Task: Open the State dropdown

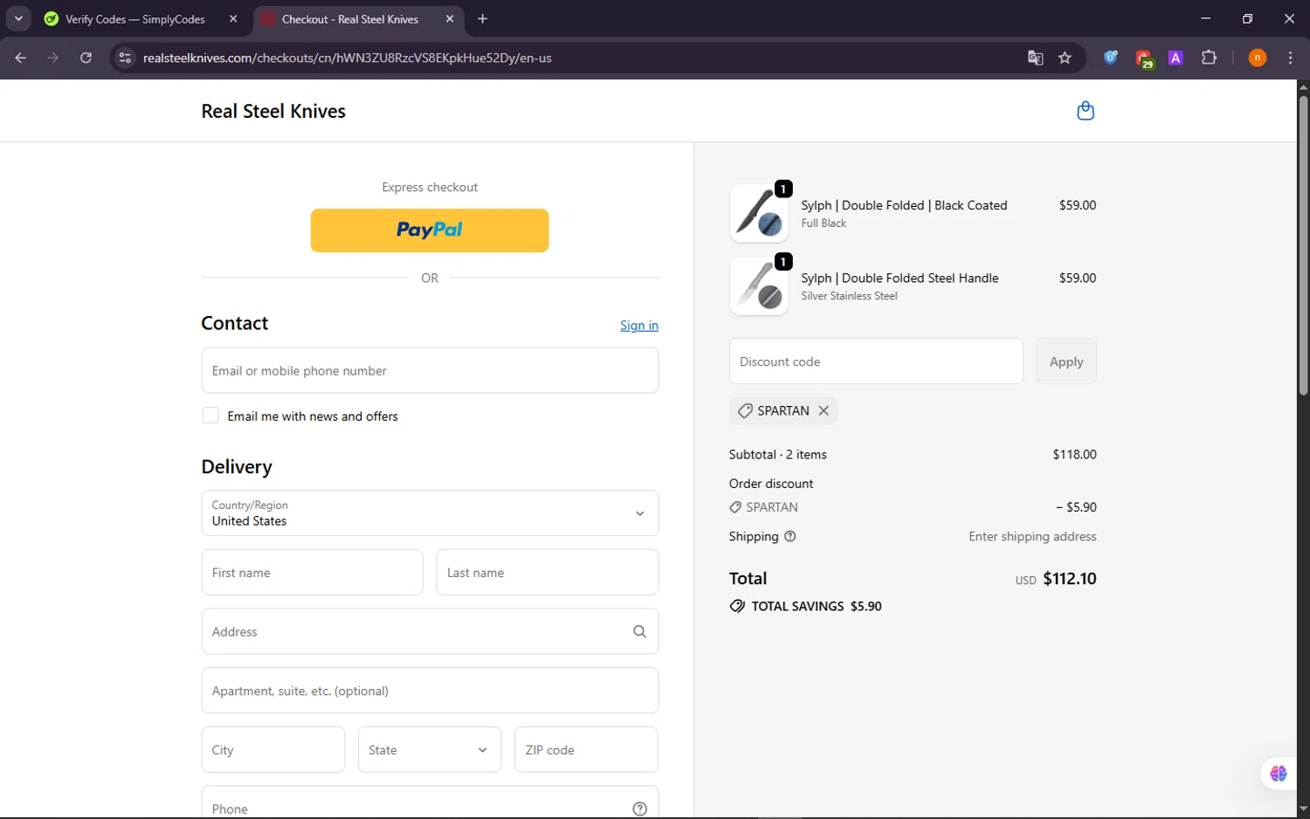Action: click(430, 749)
